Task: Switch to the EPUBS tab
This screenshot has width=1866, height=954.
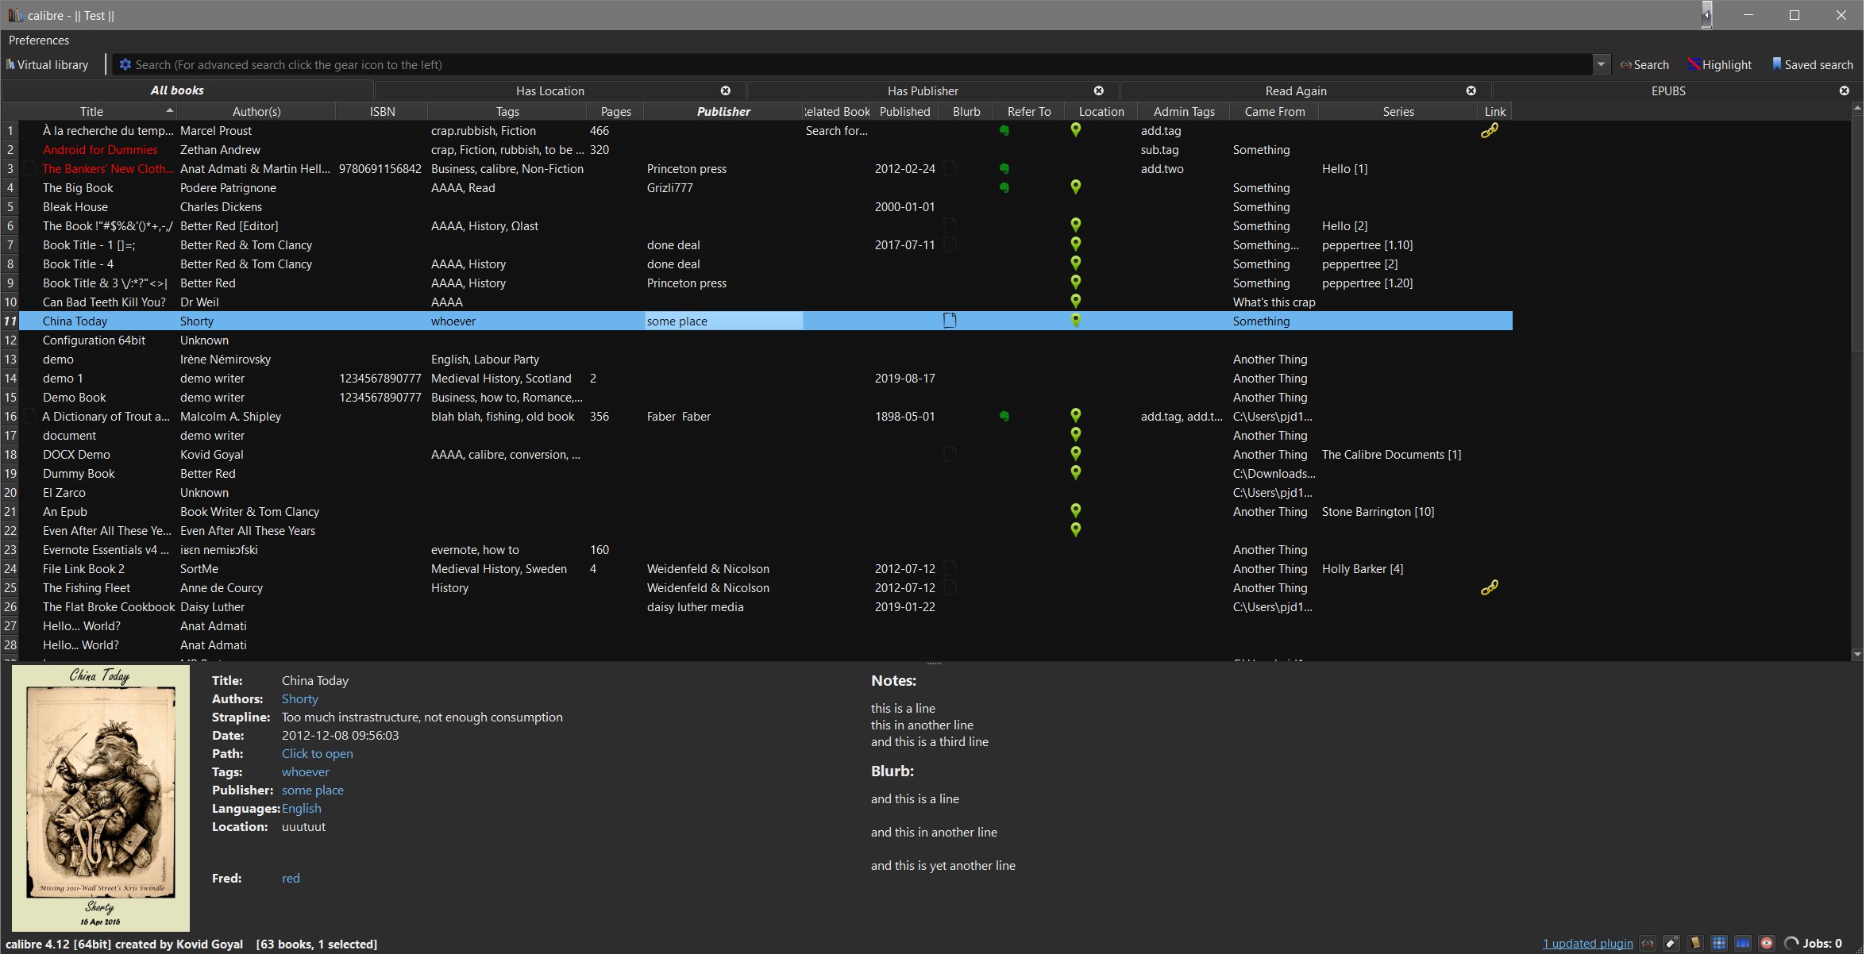Action: pos(1667,91)
